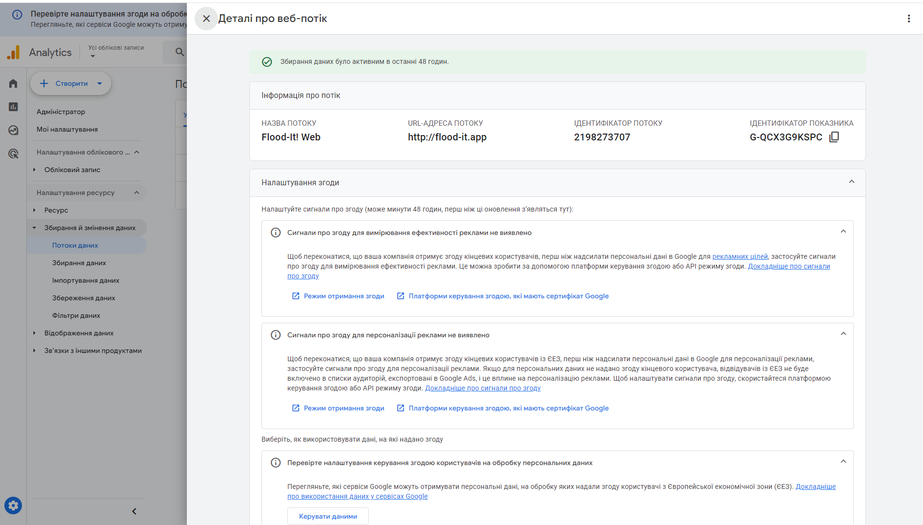Copy the measurement ID G-QCX3G9KSPC
Viewport: 923px width, 525px height.
pyautogui.click(x=834, y=137)
